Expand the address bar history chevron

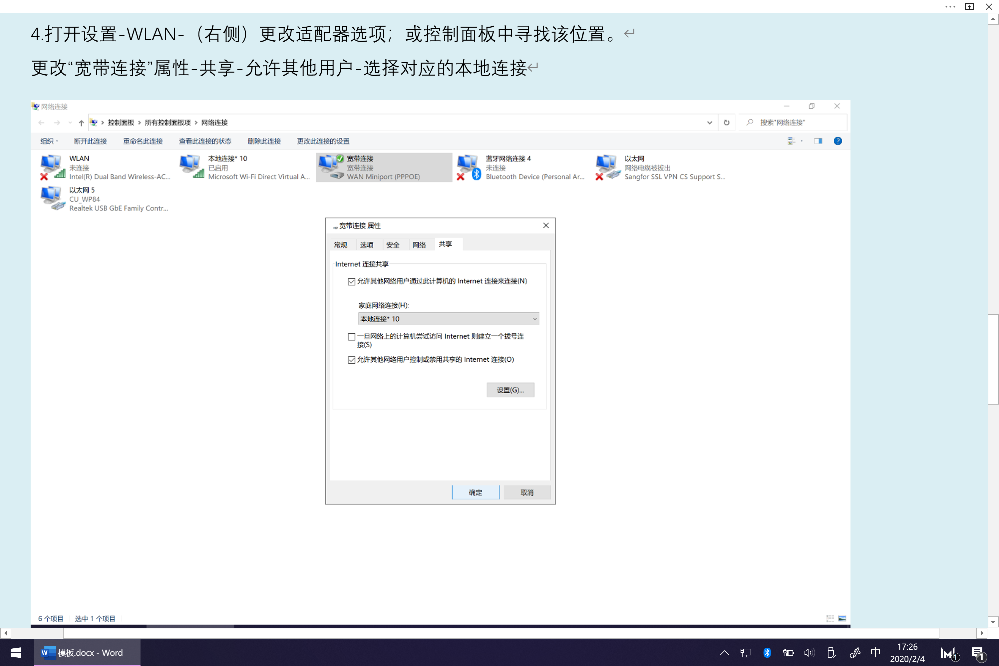click(x=709, y=123)
